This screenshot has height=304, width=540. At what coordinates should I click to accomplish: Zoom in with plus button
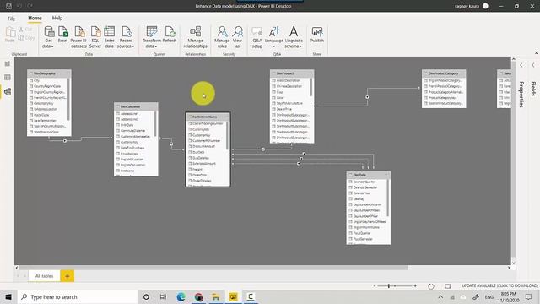415,285
